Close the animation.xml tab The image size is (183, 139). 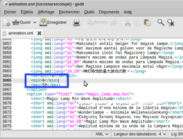point(39,33)
